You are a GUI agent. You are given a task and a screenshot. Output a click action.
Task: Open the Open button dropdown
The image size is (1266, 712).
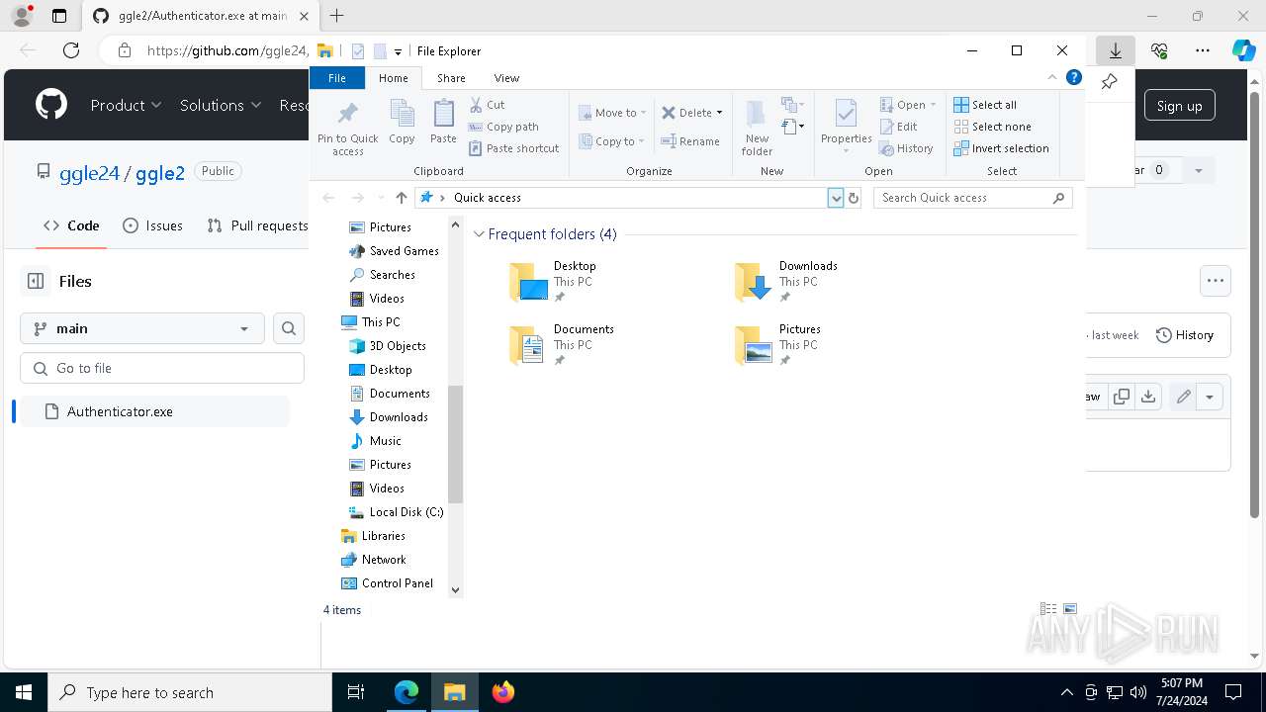(908, 105)
